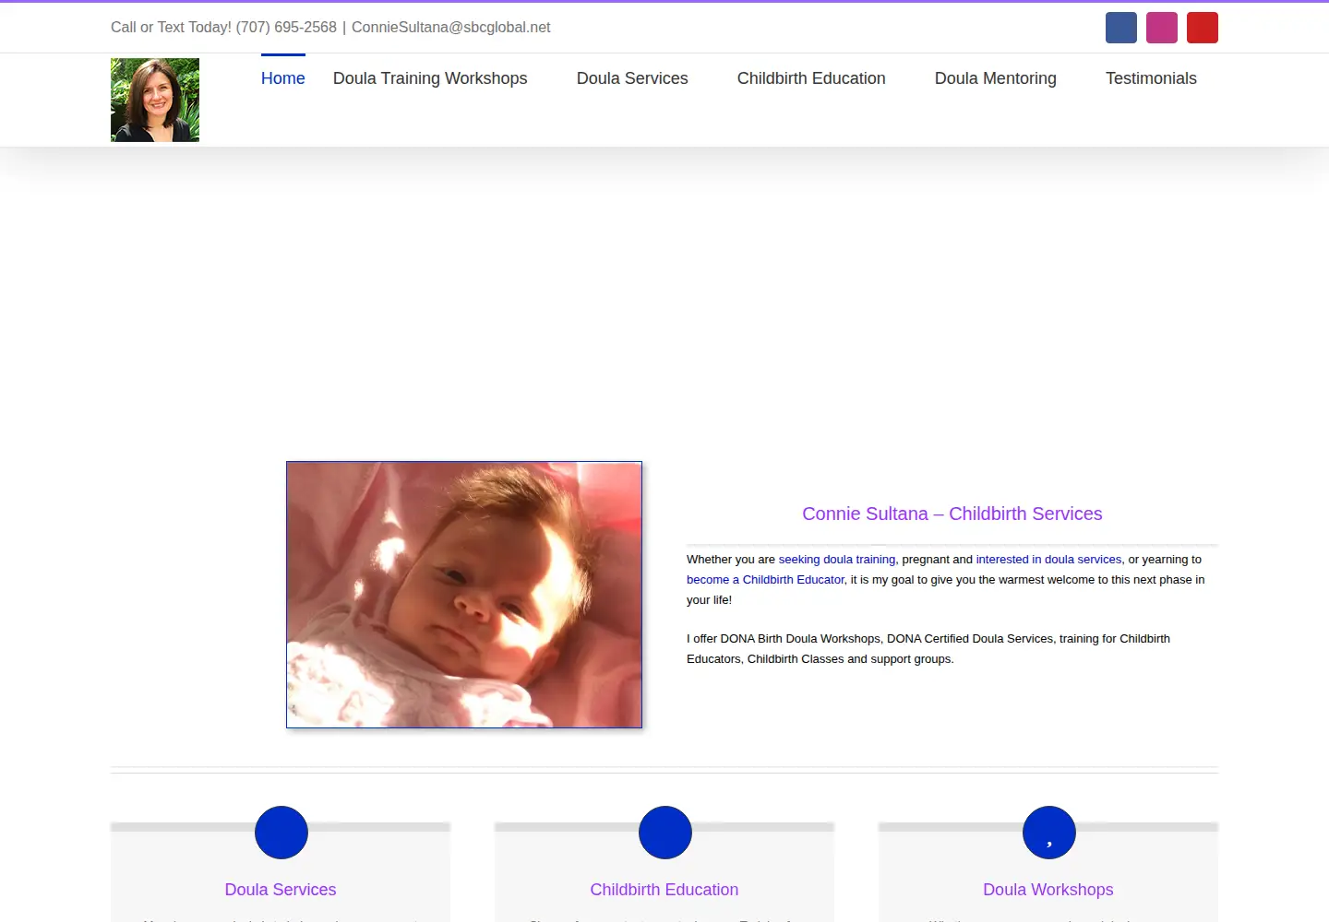Screen dimensions: 1329x922
Task: Click the 'Call or Text Today! (707) 695-2568' text
Action: click(x=223, y=28)
